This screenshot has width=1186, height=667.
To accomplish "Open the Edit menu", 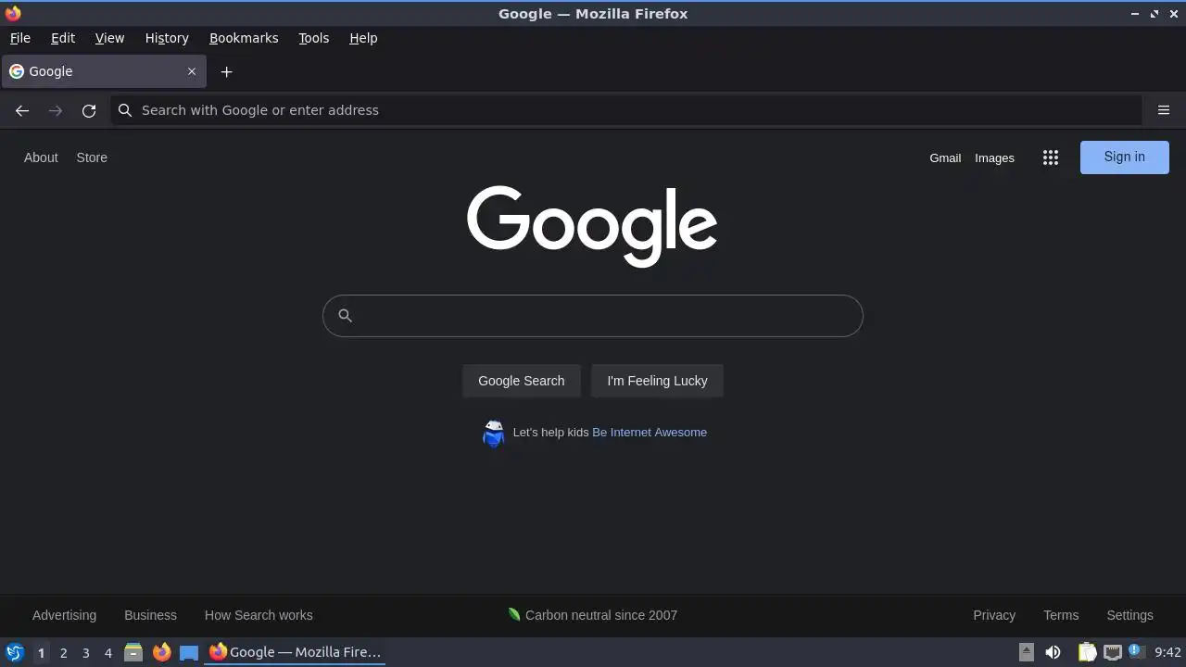I will click(x=63, y=38).
